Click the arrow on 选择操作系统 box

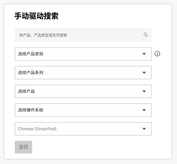click(x=144, y=110)
